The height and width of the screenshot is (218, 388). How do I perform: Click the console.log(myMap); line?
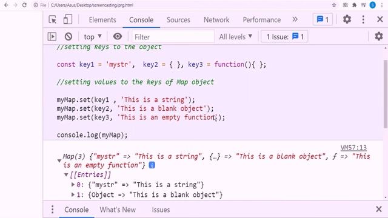(92, 135)
